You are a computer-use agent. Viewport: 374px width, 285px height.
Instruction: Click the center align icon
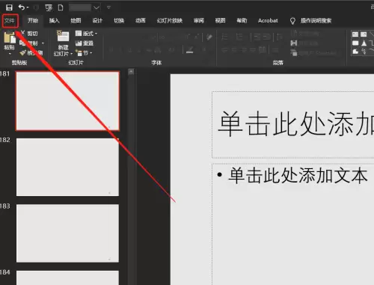234,50
